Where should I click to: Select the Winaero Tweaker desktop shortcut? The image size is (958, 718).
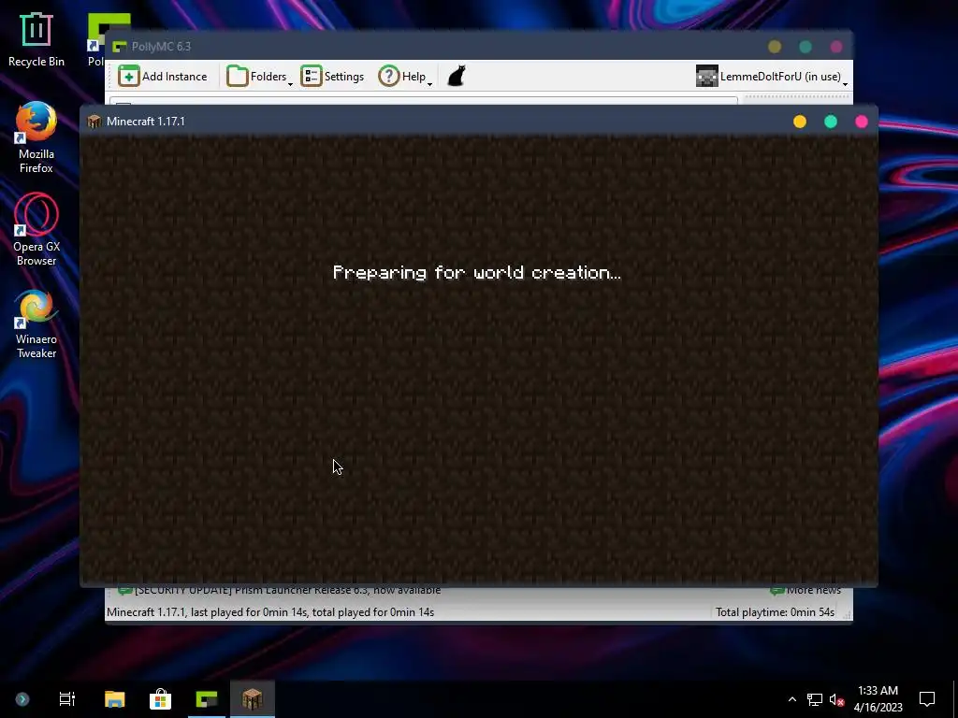[36, 323]
